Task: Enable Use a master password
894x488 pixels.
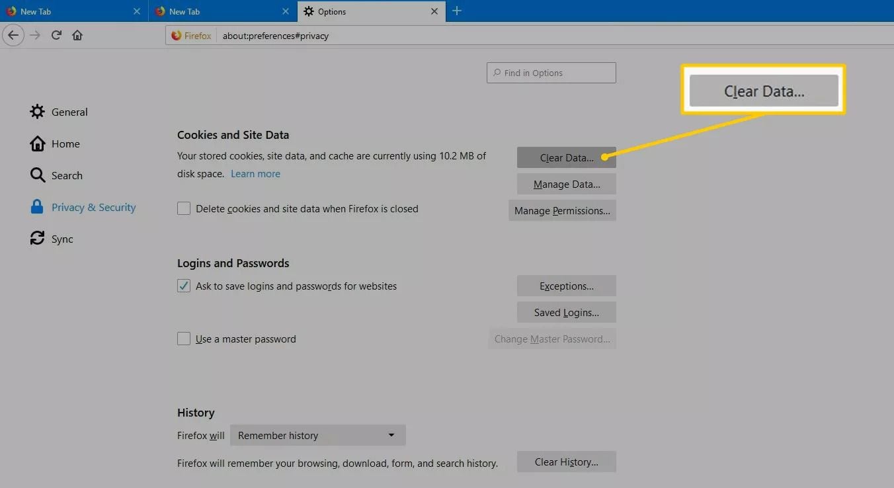Action: (x=184, y=339)
